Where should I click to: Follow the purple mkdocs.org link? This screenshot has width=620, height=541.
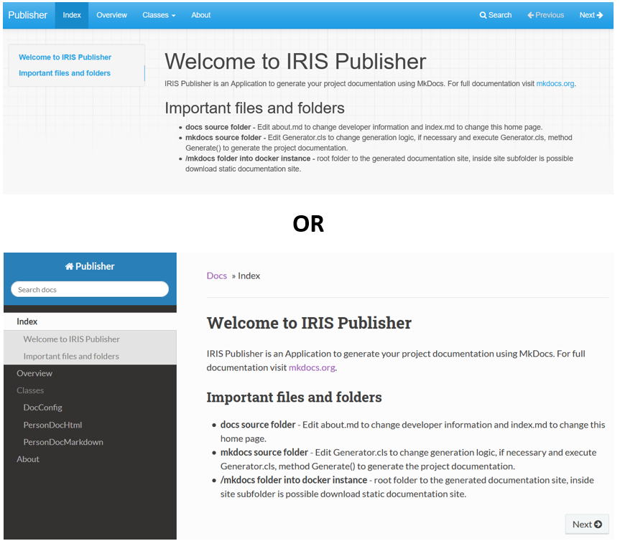[x=312, y=367]
